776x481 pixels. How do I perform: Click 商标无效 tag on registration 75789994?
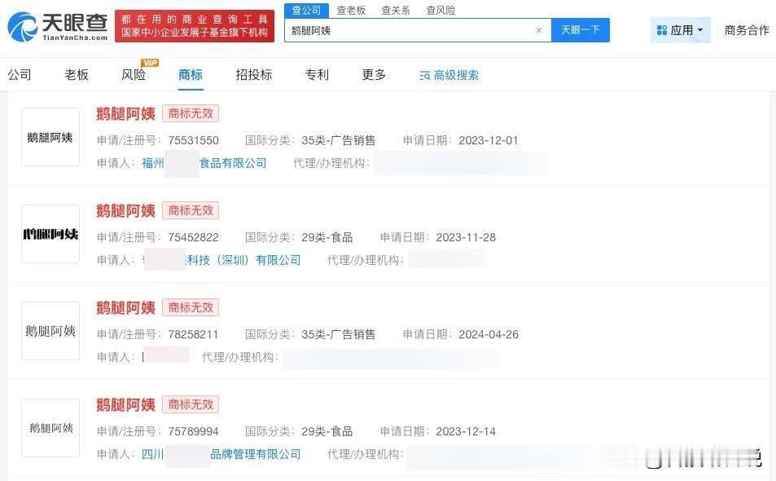pos(191,404)
